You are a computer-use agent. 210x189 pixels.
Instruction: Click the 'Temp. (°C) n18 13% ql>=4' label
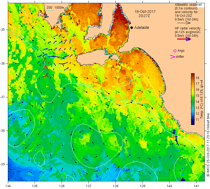202,99
